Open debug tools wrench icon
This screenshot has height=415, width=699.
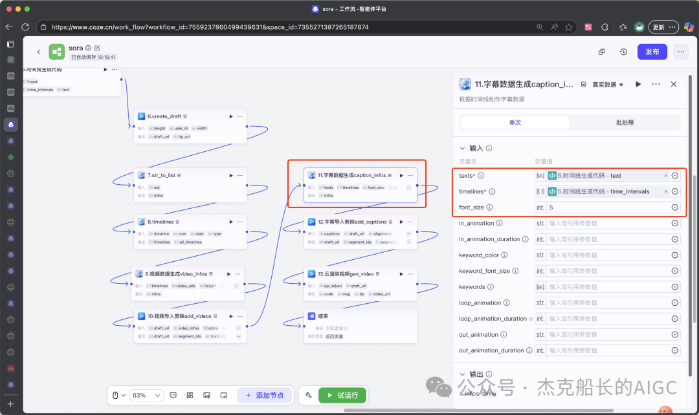(309, 396)
